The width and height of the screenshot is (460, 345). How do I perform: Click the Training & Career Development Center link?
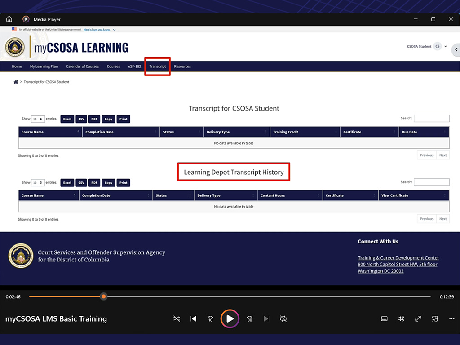(x=398, y=258)
